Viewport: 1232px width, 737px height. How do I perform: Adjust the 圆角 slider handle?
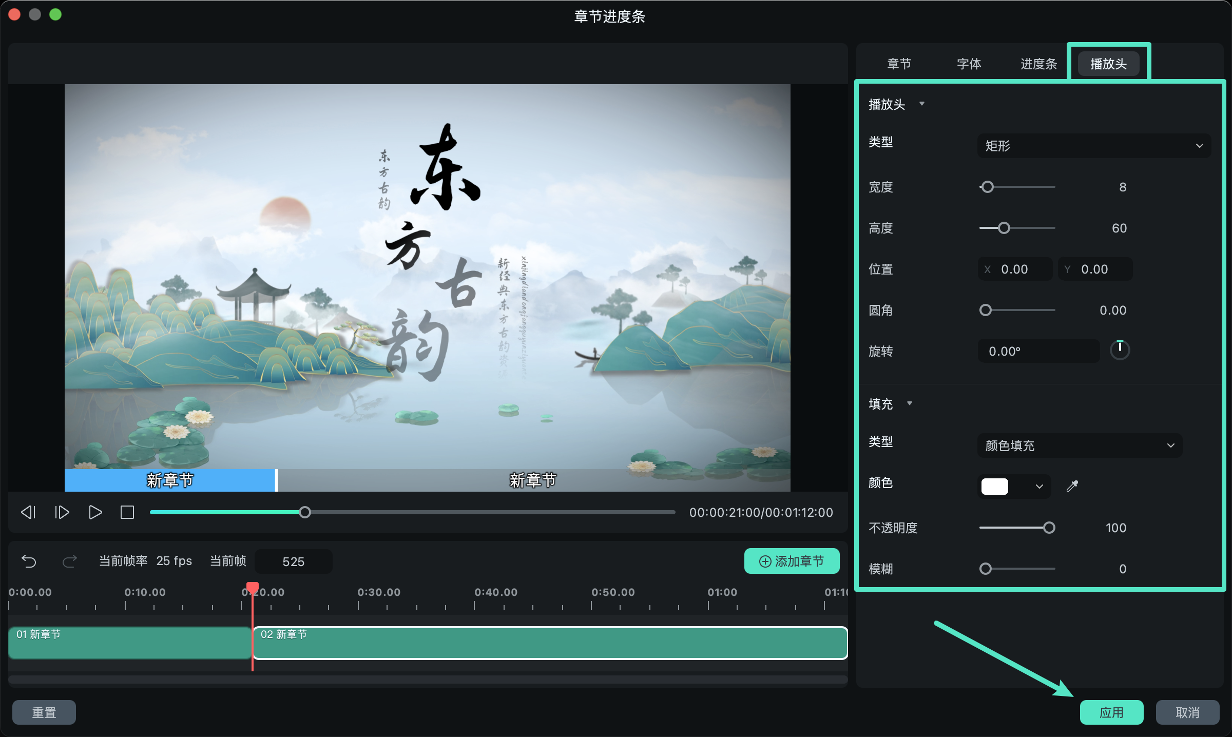coord(986,310)
